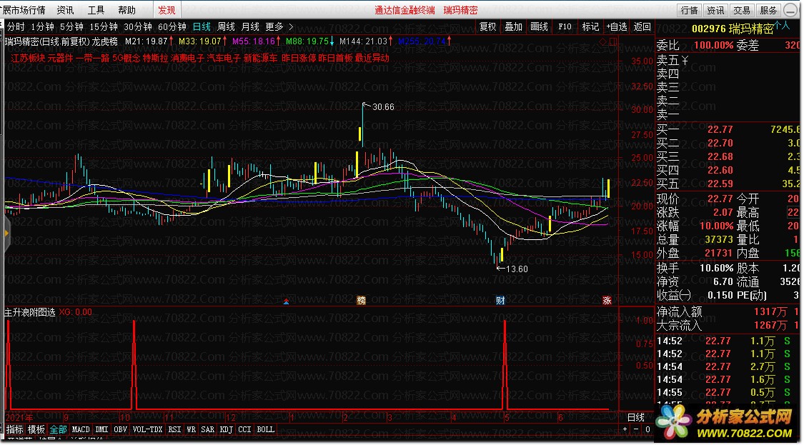
Task: Click the 0 reset button at bottom right
Action: 647,429
